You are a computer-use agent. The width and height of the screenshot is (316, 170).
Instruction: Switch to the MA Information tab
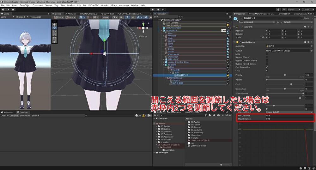(174, 112)
